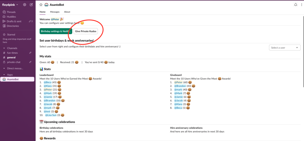Switch to the Home tab
304x141 pixels.
click(x=42, y=12)
